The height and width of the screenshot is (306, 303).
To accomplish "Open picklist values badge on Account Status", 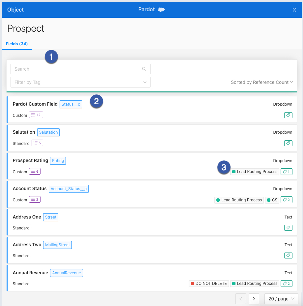I will pos(35,199).
